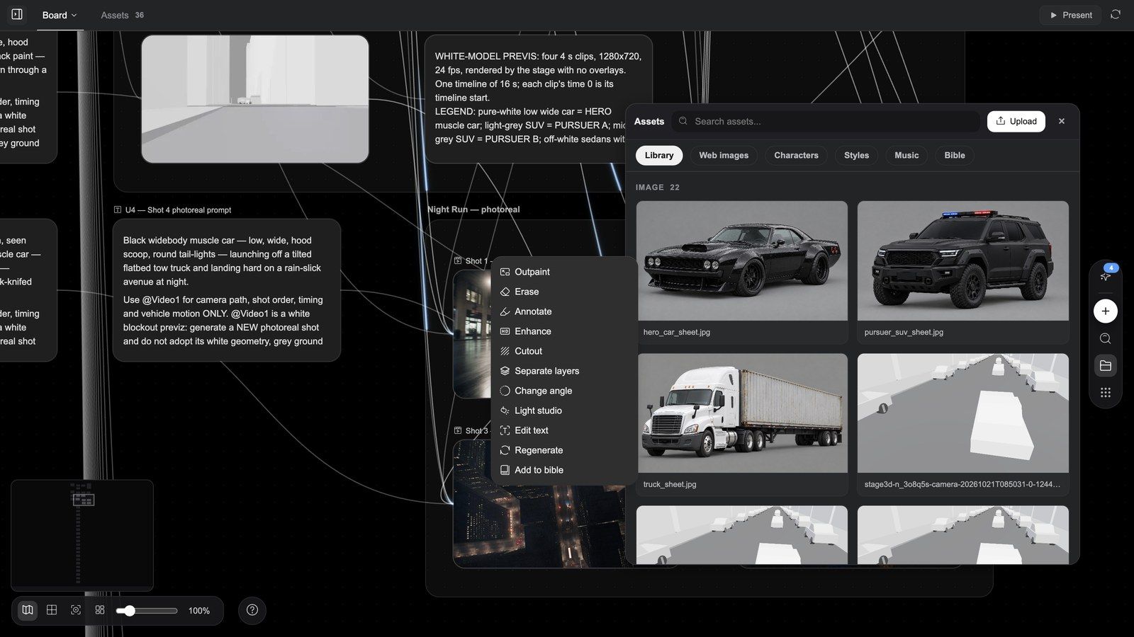This screenshot has height=637, width=1134.
Task: Open the Board dropdown menu
Action: (x=60, y=15)
